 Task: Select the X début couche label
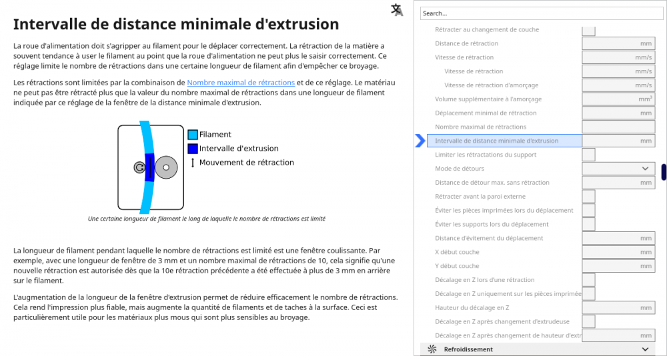click(458, 252)
